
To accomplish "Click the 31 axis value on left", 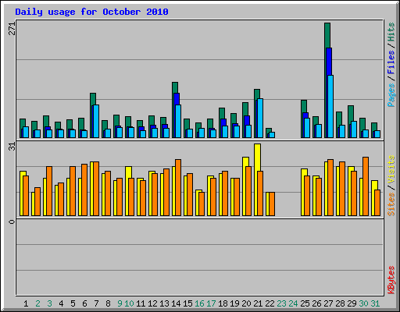I will pyautogui.click(x=12, y=147).
